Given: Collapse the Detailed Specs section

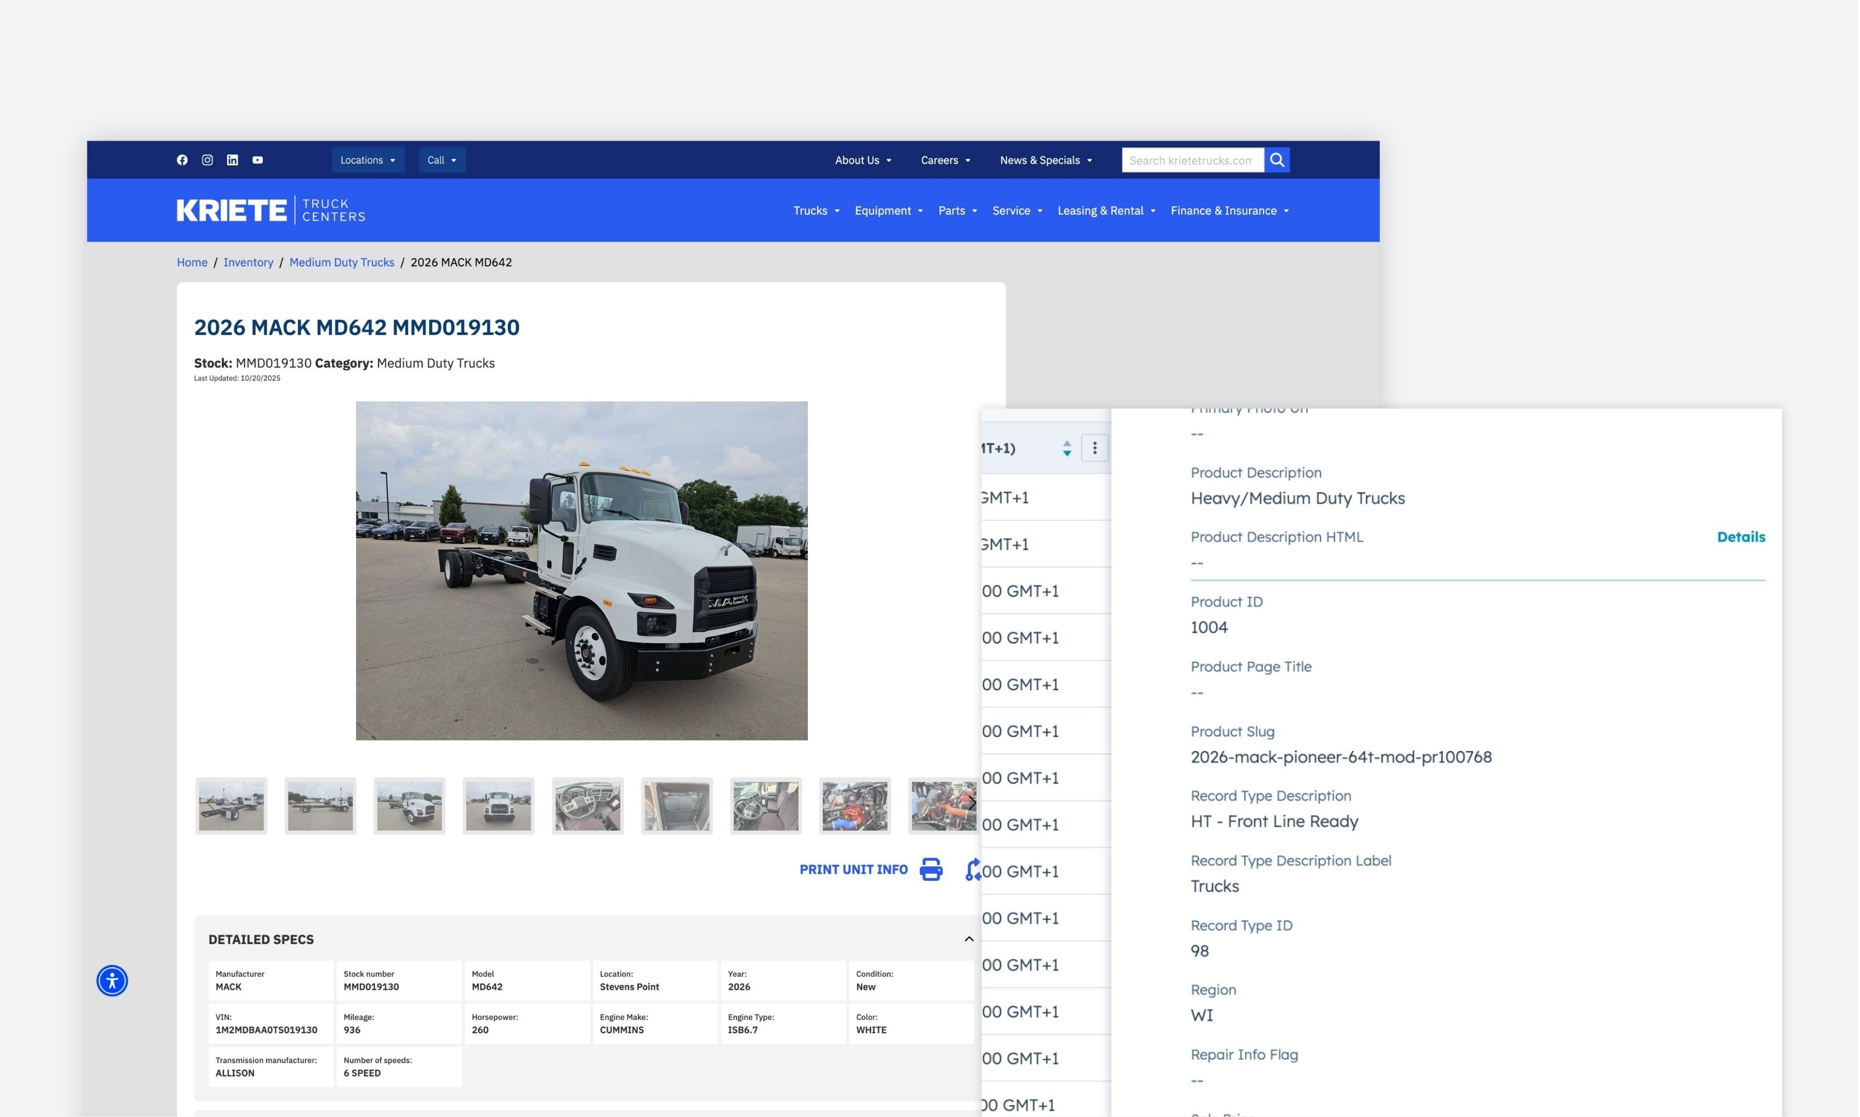Looking at the screenshot, I should pos(968,939).
